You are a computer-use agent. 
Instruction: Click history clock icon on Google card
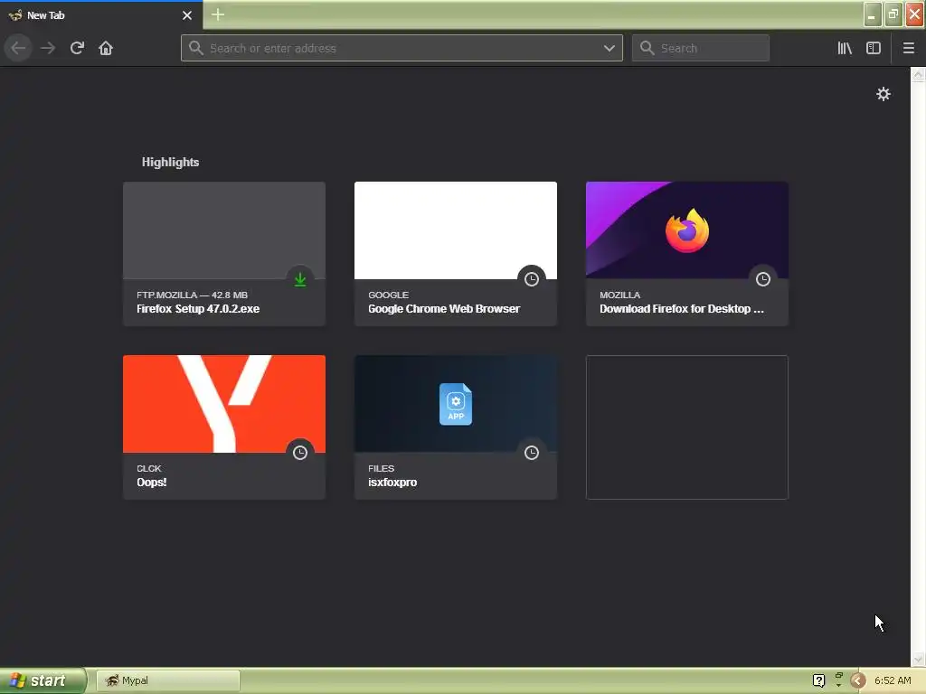(532, 279)
